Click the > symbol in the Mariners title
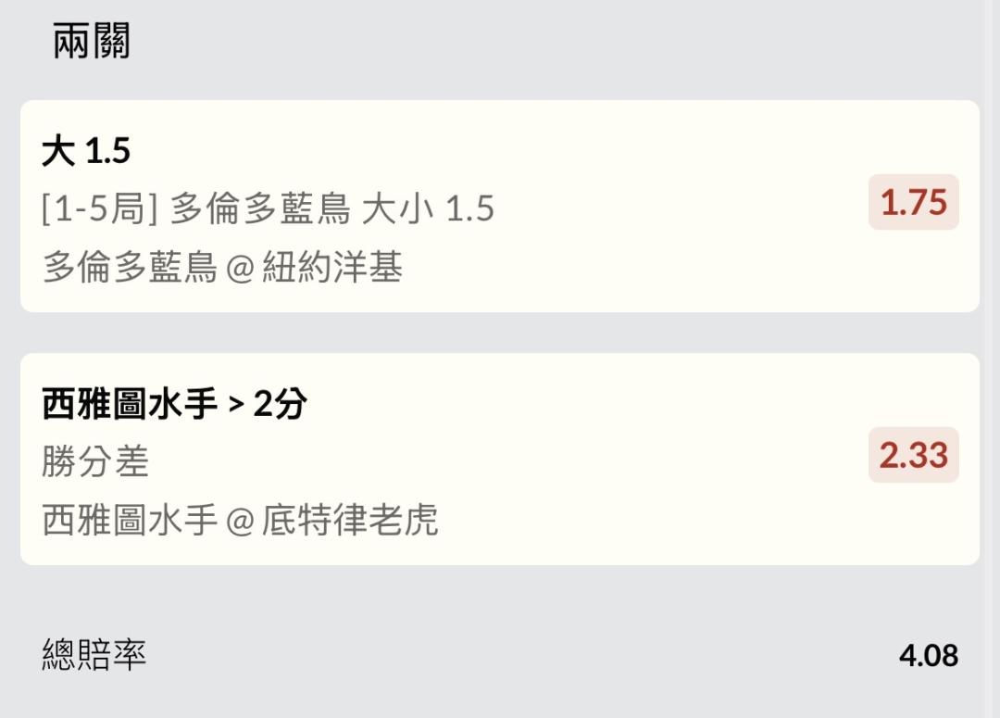 point(235,405)
